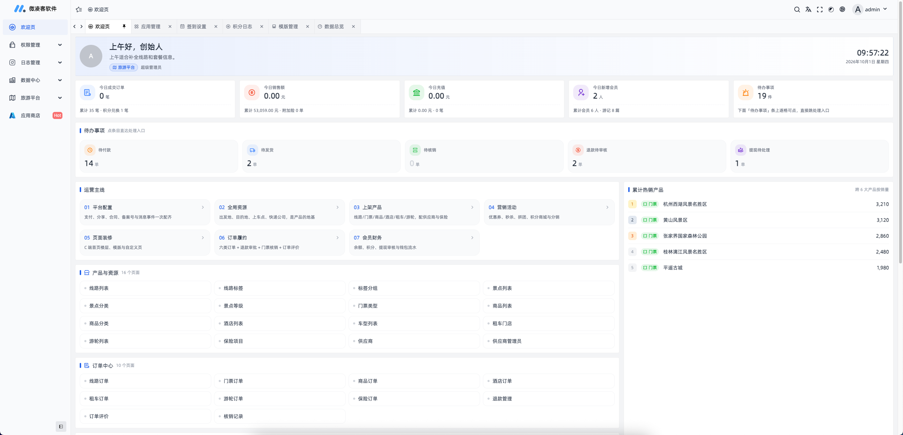Click the 今日充值 bank icon

pos(417,93)
